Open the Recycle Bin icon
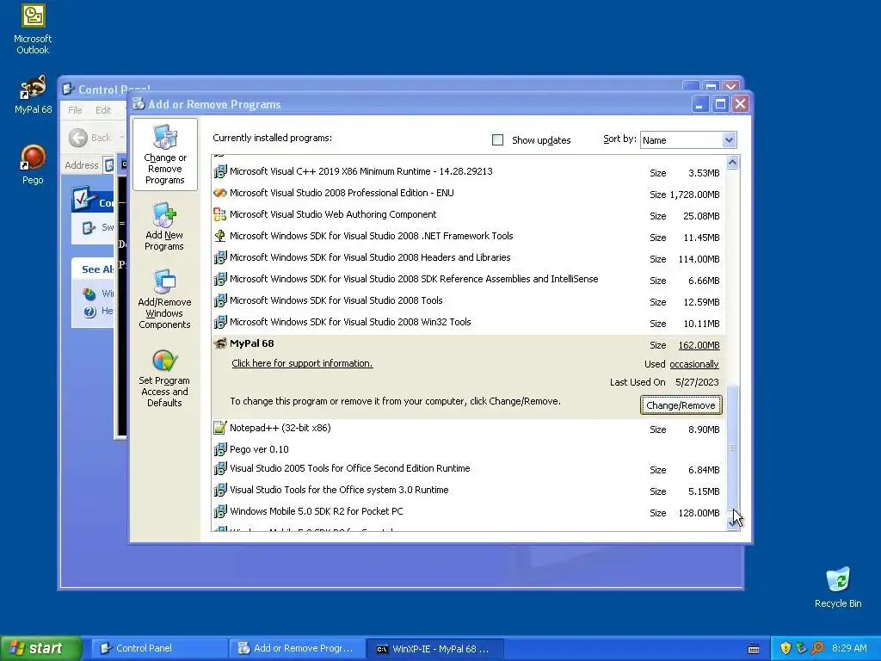The height and width of the screenshot is (661, 881). point(838,587)
